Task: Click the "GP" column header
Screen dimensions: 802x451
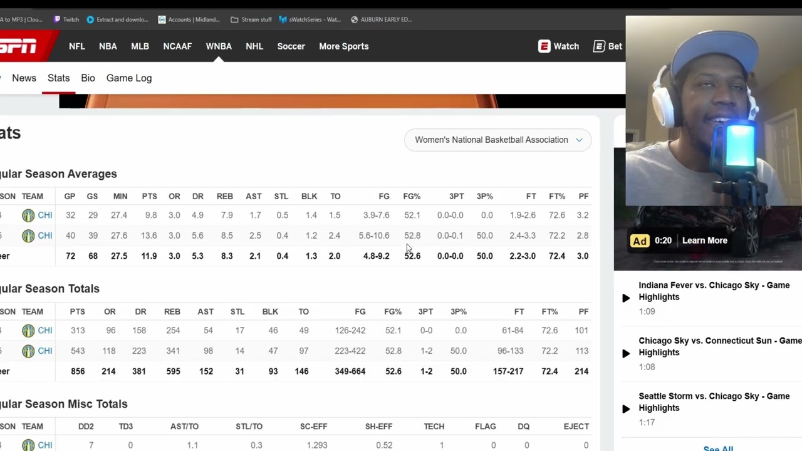Action: [x=70, y=197]
